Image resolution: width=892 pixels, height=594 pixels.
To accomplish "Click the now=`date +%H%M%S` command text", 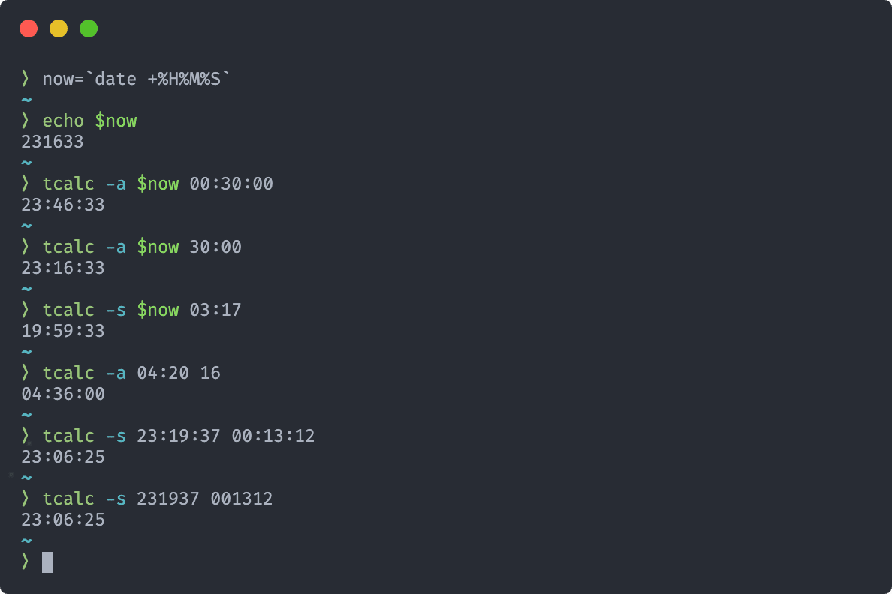I will coord(136,79).
